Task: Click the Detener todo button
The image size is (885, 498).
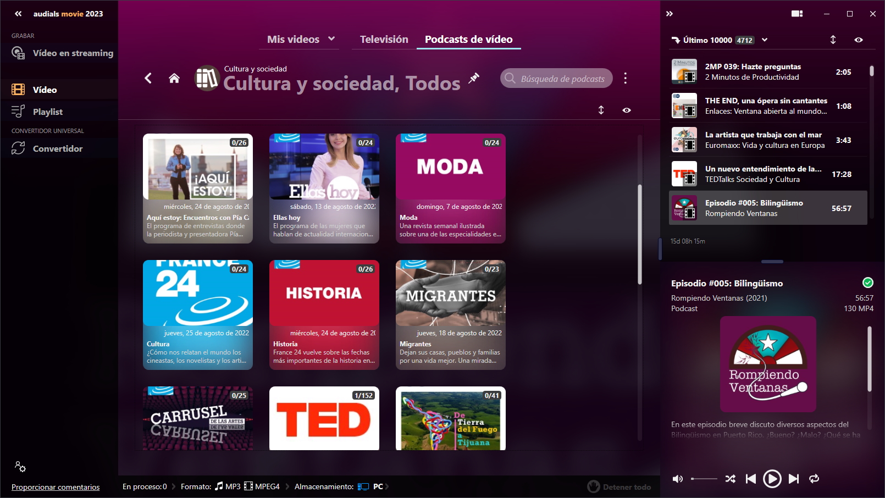Action: (619, 486)
